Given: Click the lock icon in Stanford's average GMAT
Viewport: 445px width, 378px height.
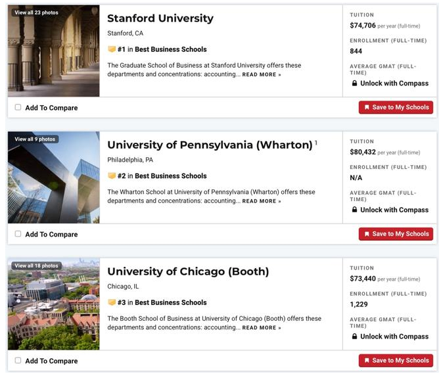Looking at the screenshot, I should pyautogui.click(x=354, y=83).
